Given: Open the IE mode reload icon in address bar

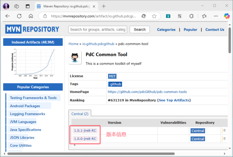Looking at the screenshot, I should point(144,16).
